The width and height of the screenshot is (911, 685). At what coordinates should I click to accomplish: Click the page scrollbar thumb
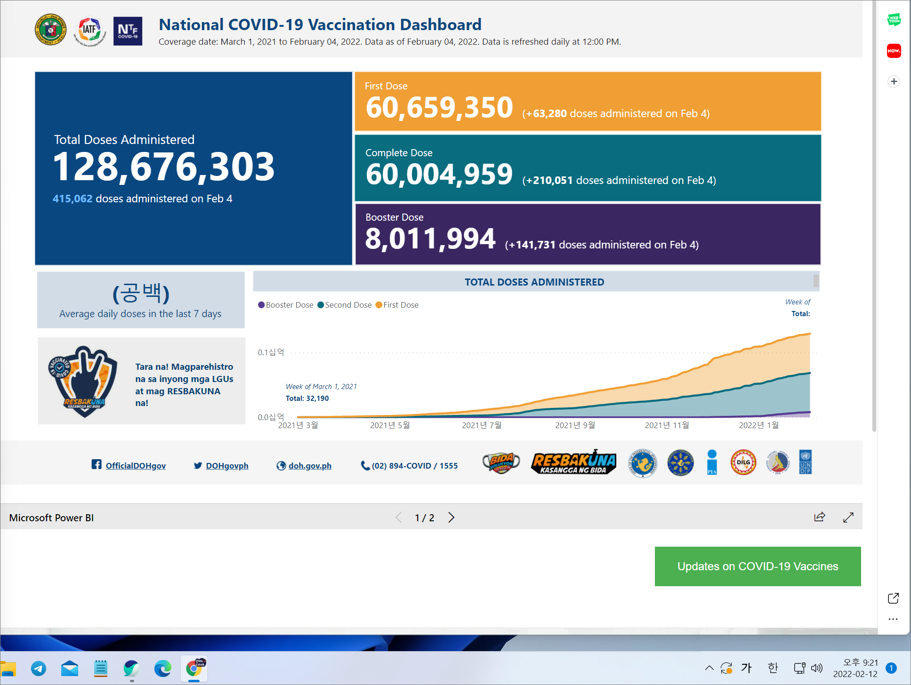click(x=874, y=216)
